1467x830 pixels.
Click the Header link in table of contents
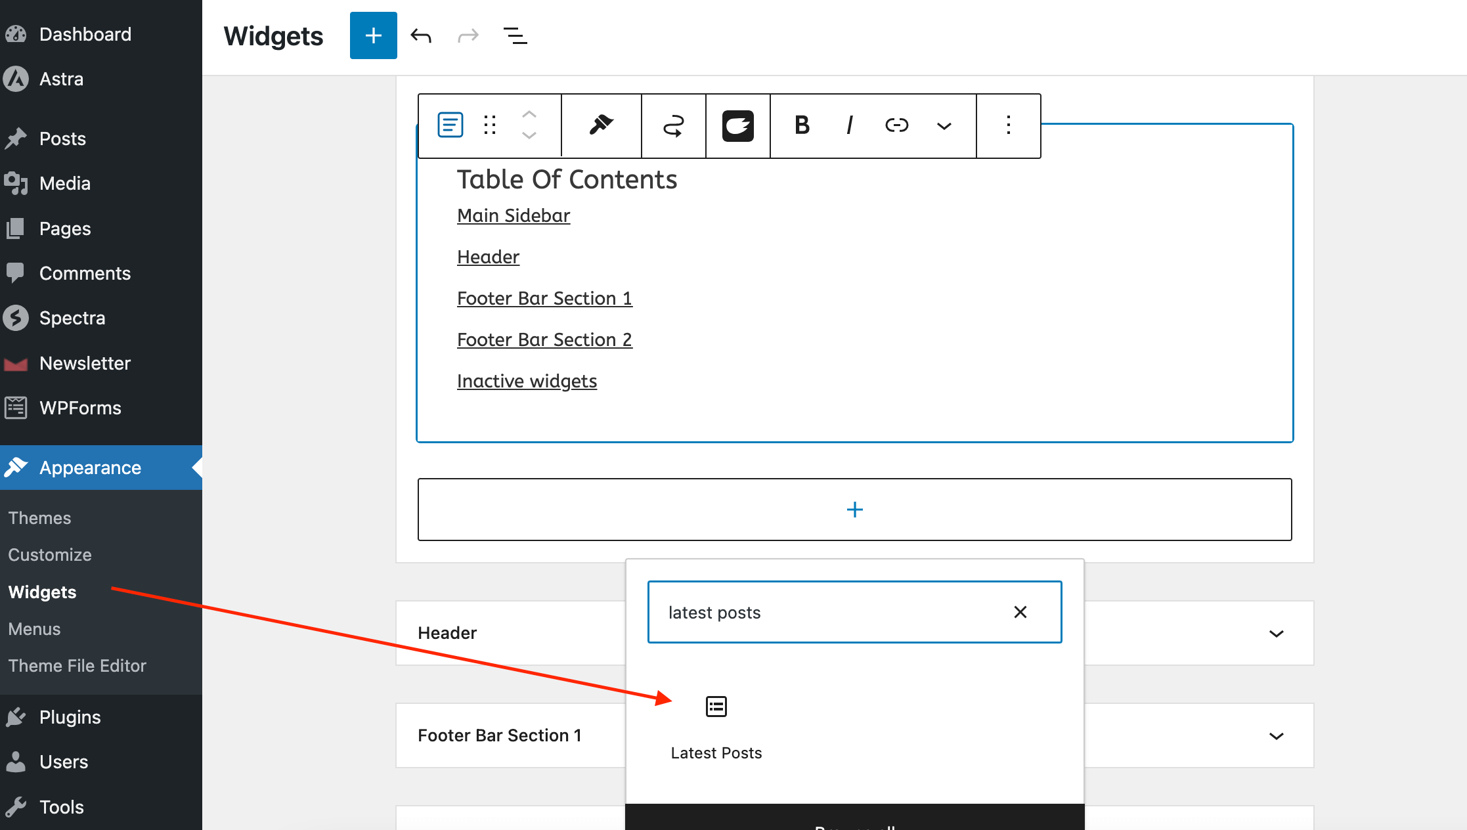point(488,256)
